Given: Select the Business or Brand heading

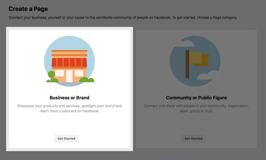Looking at the screenshot, I should point(69,98).
